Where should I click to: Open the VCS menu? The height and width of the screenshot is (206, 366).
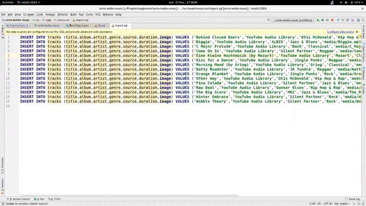coord(98,14)
